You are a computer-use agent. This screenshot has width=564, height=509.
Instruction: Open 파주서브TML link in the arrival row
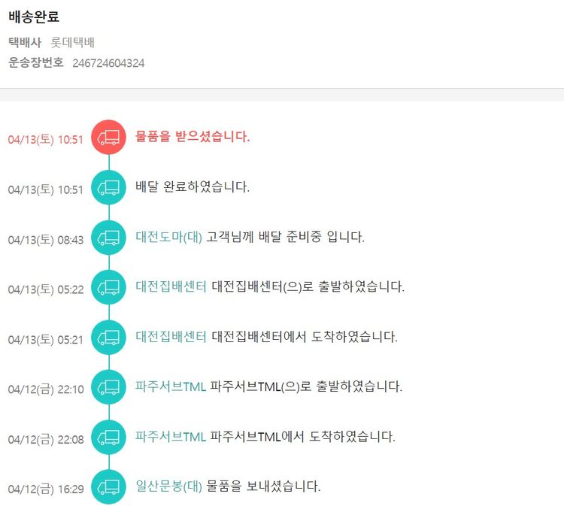171,436
